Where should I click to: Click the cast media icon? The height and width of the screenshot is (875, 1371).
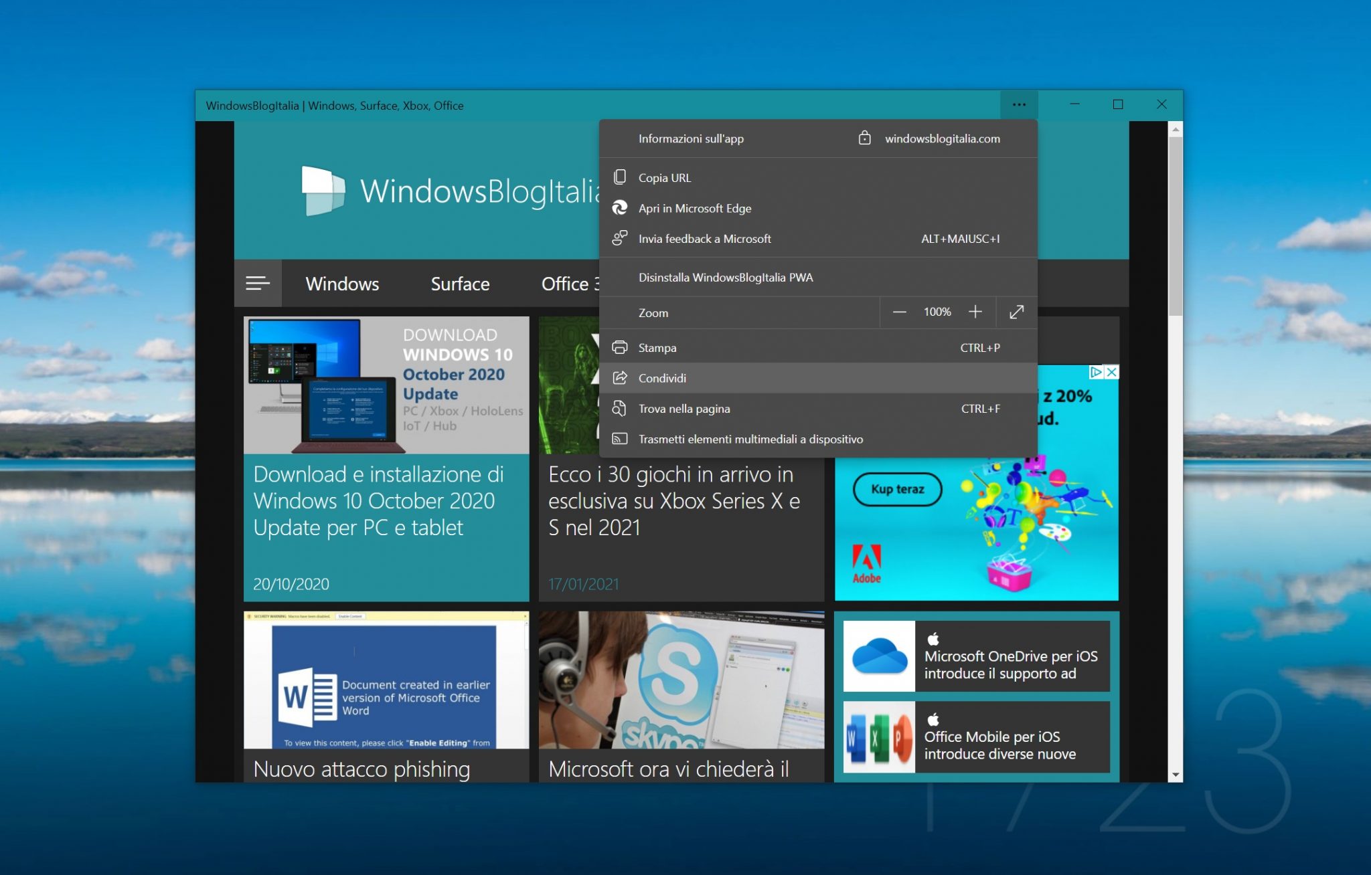(x=620, y=439)
